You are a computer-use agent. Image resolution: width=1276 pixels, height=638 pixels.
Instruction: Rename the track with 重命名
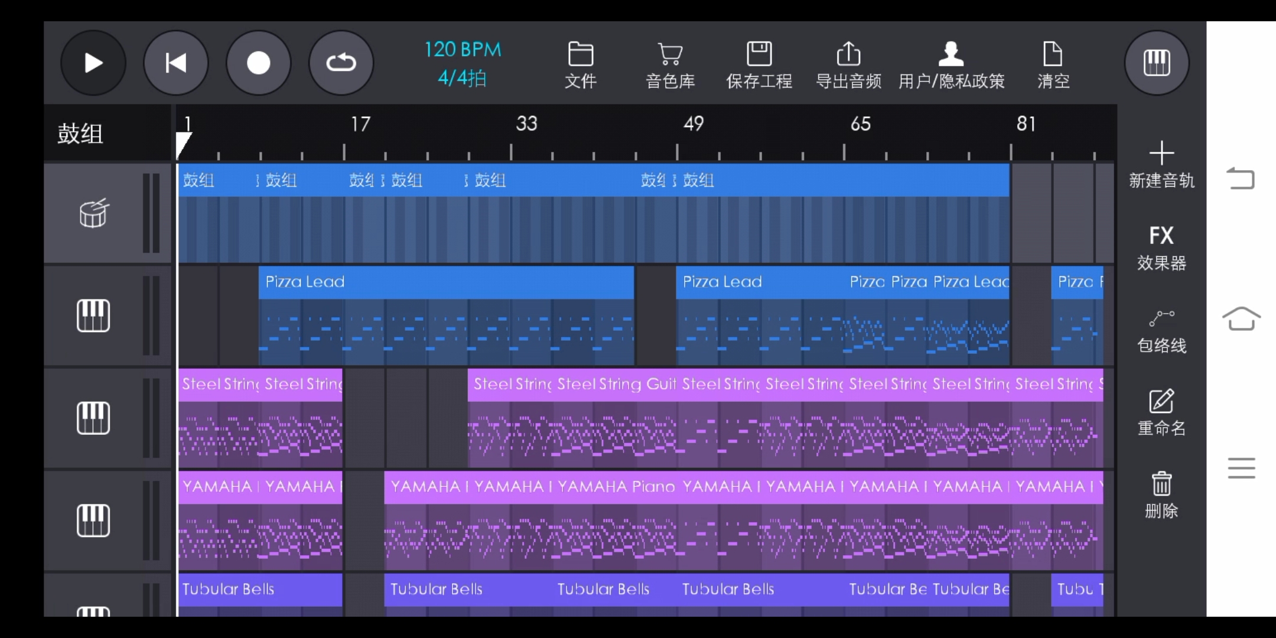(1161, 413)
